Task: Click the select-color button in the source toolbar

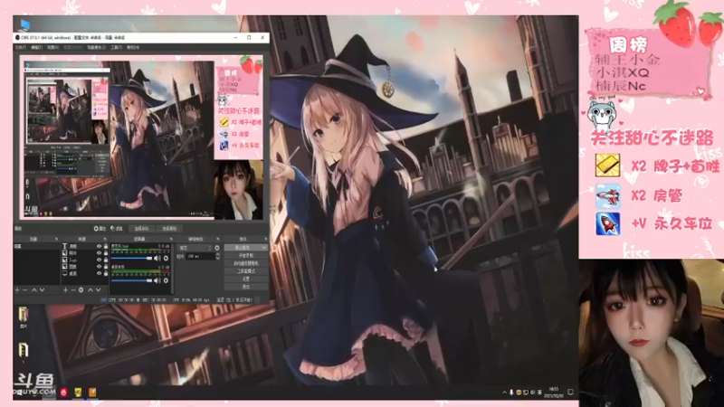Action: 169,229
